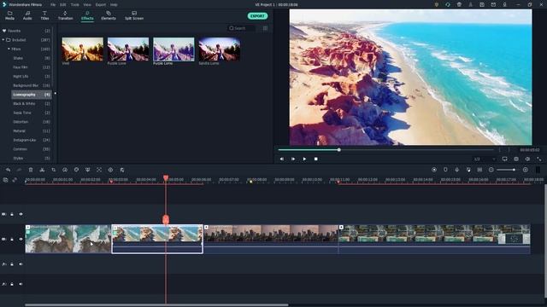
Task: Click the Play button in preview
Action: pos(304,159)
